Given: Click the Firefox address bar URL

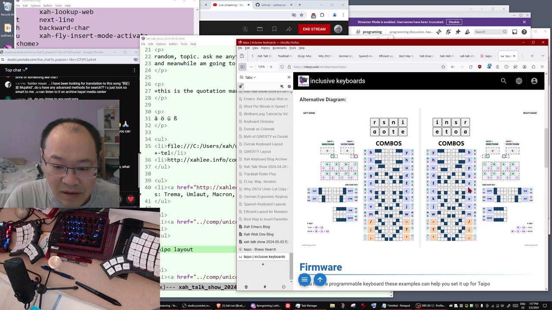Looking at the screenshot, I should (x=320, y=67).
